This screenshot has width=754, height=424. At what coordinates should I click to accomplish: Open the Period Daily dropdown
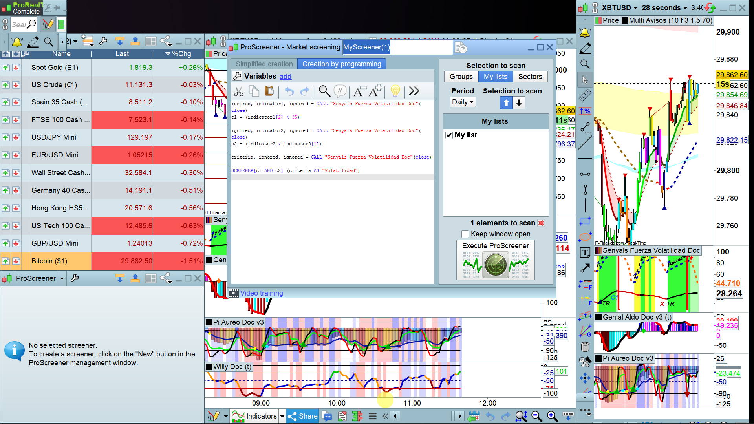[463, 102]
